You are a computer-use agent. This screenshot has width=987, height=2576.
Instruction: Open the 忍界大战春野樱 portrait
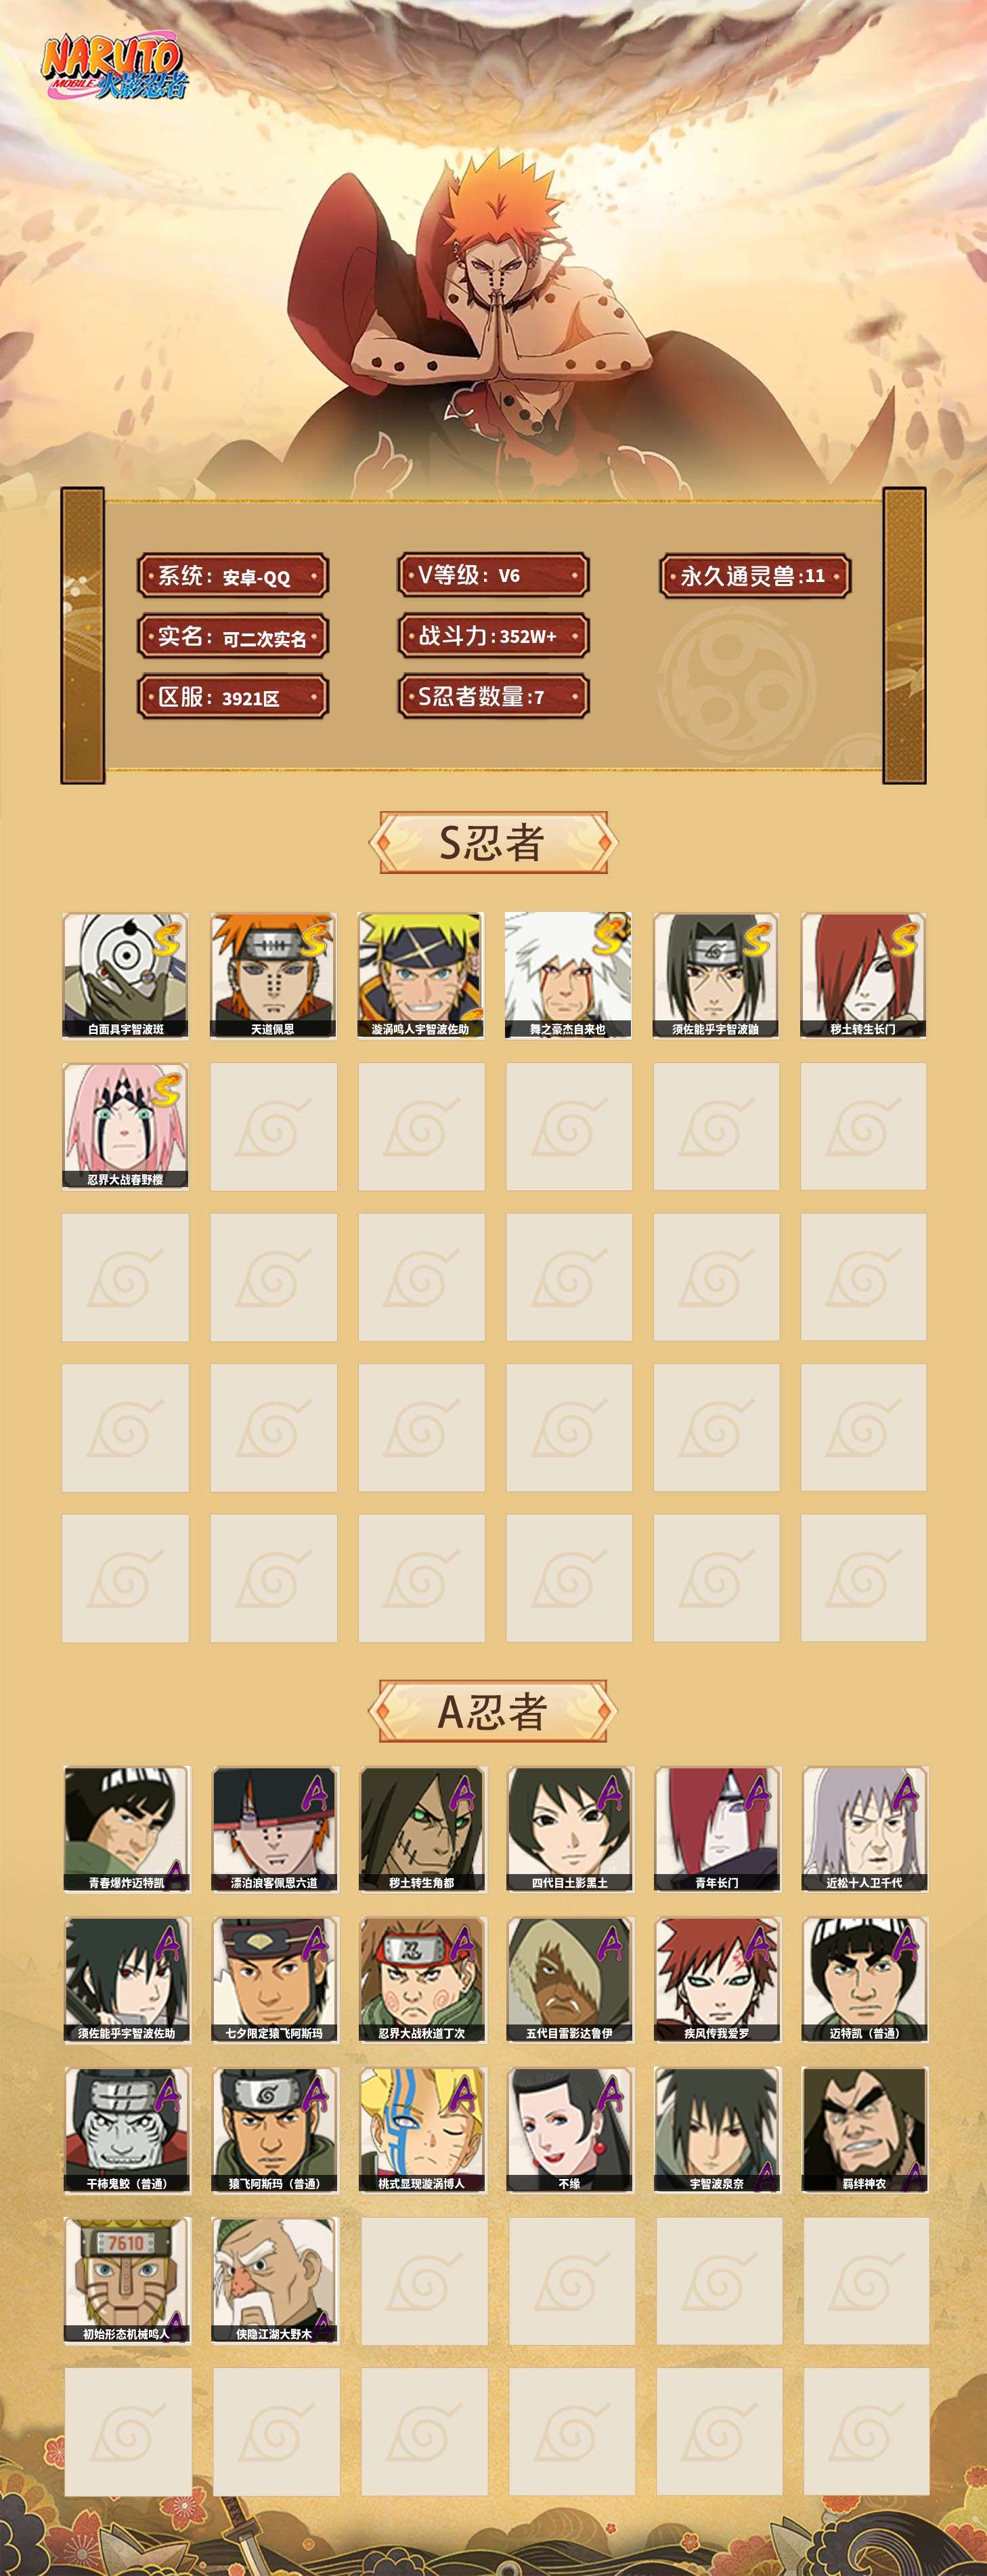pos(125,1126)
